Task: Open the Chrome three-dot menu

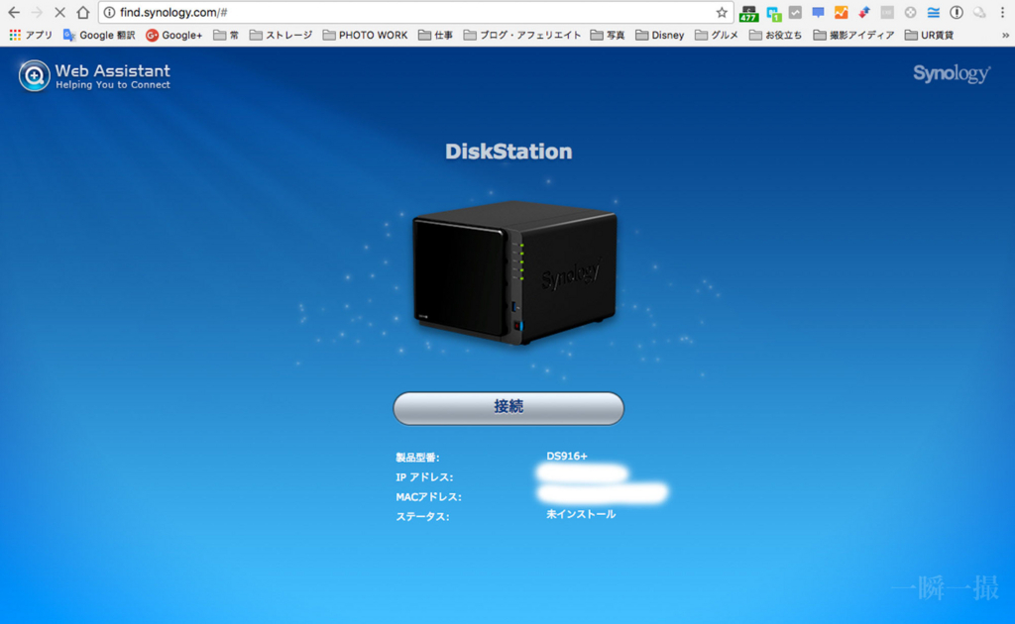Action: pyautogui.click(x=1002, y=12)
